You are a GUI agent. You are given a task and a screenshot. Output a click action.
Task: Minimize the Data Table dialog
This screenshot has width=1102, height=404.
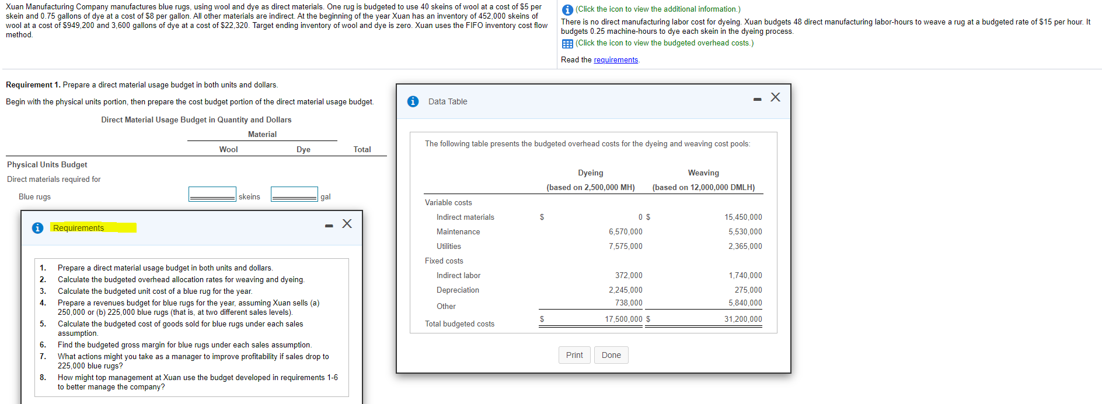click(x=757, y=100)
